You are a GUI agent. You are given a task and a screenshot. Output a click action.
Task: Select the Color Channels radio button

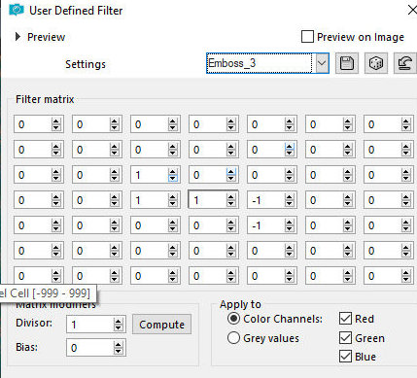[233, 319]
